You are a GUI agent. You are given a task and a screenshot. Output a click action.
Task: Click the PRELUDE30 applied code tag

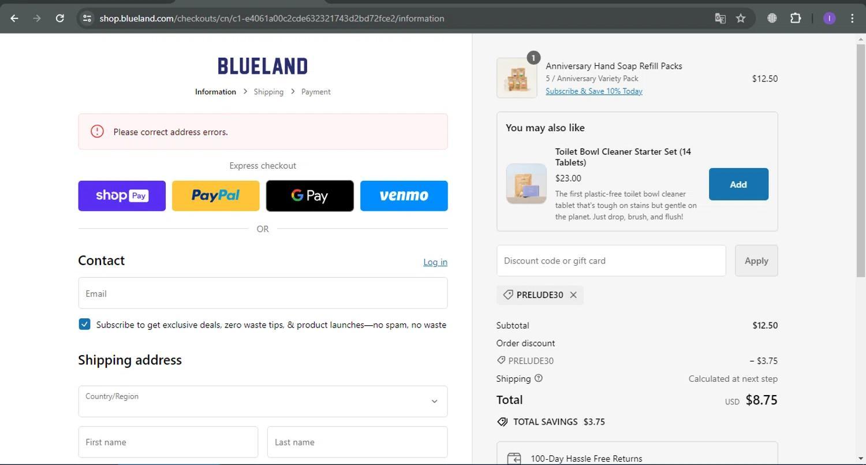(540, 295)
